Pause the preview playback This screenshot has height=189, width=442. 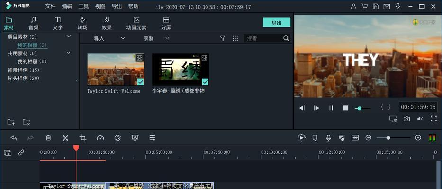(331, 108)
